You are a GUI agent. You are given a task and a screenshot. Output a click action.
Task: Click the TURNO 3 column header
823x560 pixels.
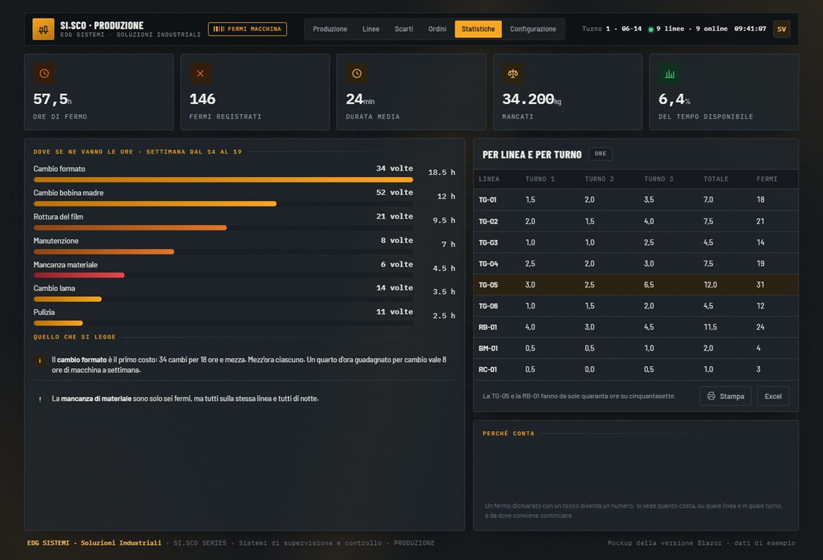click(x=659, y=180)
